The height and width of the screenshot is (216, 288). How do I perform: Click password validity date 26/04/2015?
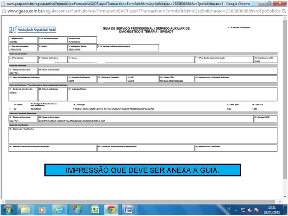[74, 50]
